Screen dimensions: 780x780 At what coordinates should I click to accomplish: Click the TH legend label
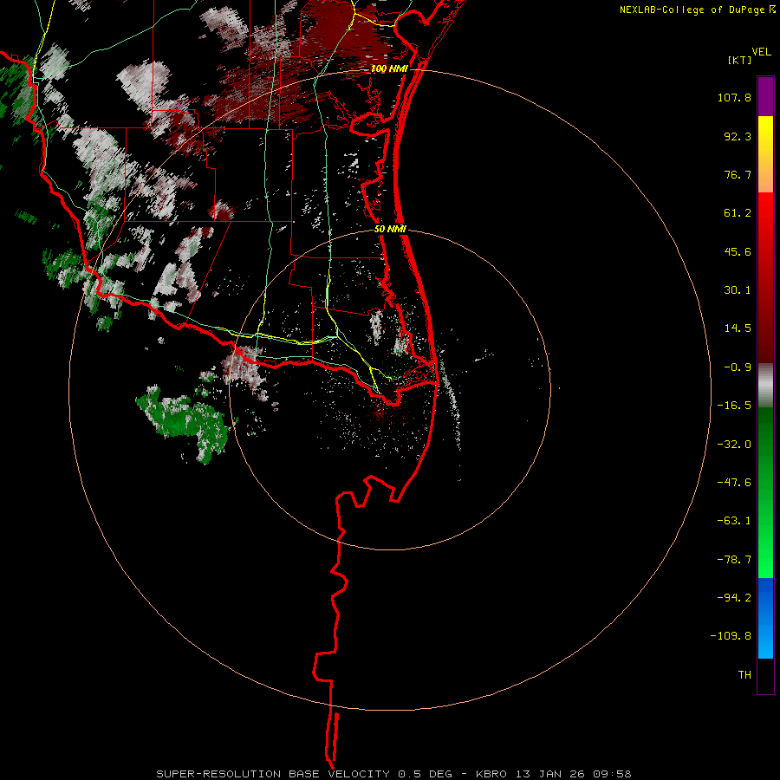(744, 674)
